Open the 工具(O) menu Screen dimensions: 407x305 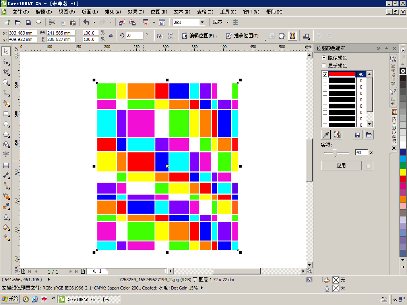(x=228, y=12)
